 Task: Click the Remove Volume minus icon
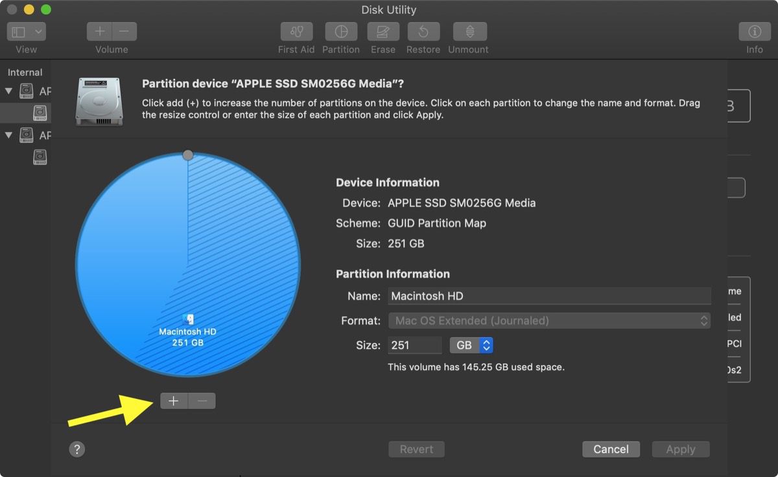coord(123,31)
